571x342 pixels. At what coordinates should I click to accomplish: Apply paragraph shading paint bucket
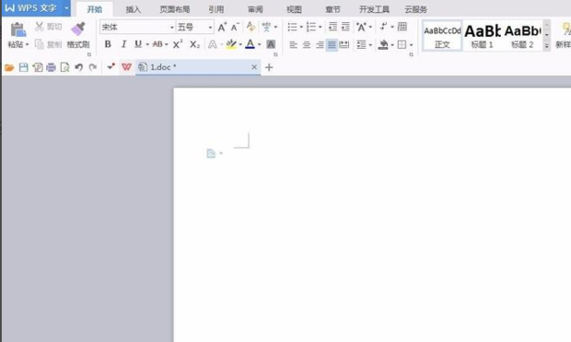[x=383, y=45]
